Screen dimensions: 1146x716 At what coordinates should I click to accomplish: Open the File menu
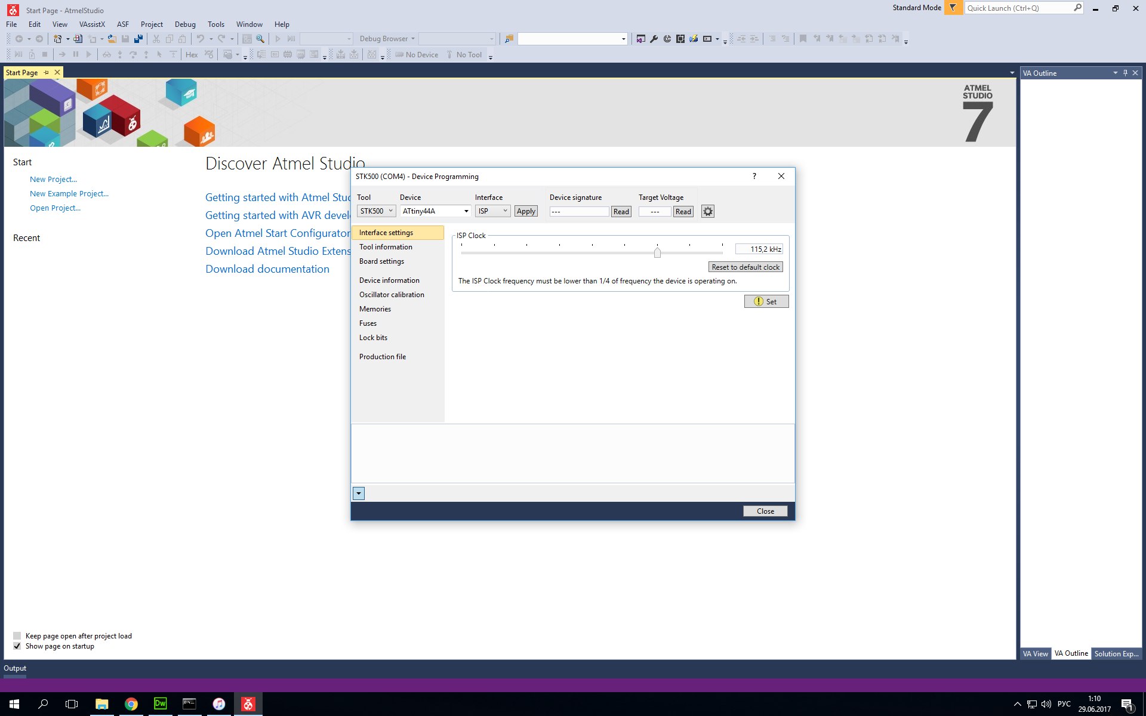pyautogui.click(x=11, y=24)
